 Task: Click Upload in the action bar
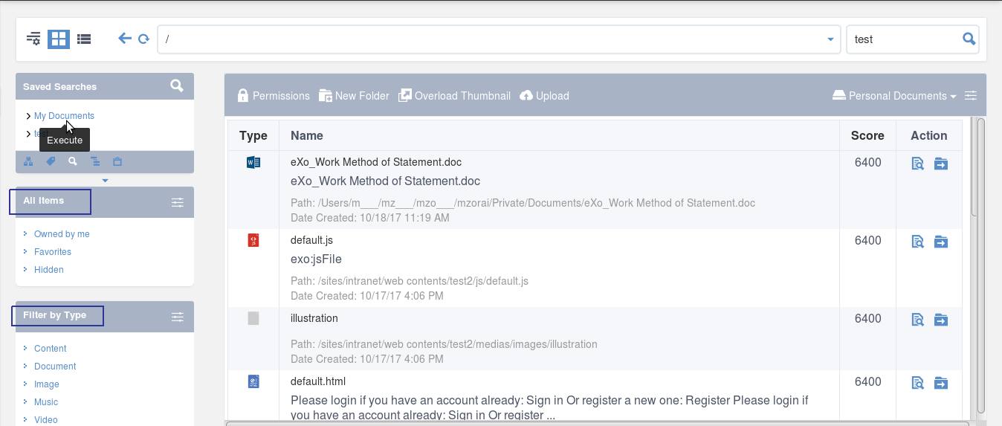pos(544,96)
